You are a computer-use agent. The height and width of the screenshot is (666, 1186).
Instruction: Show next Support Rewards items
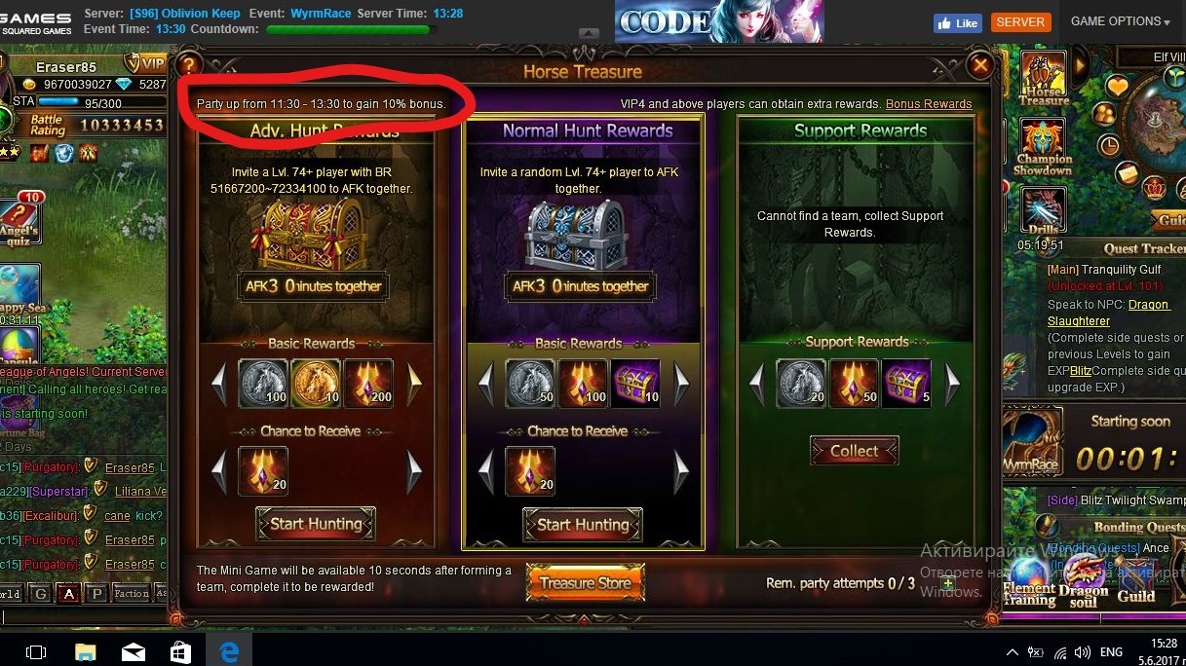pos(953,383)
